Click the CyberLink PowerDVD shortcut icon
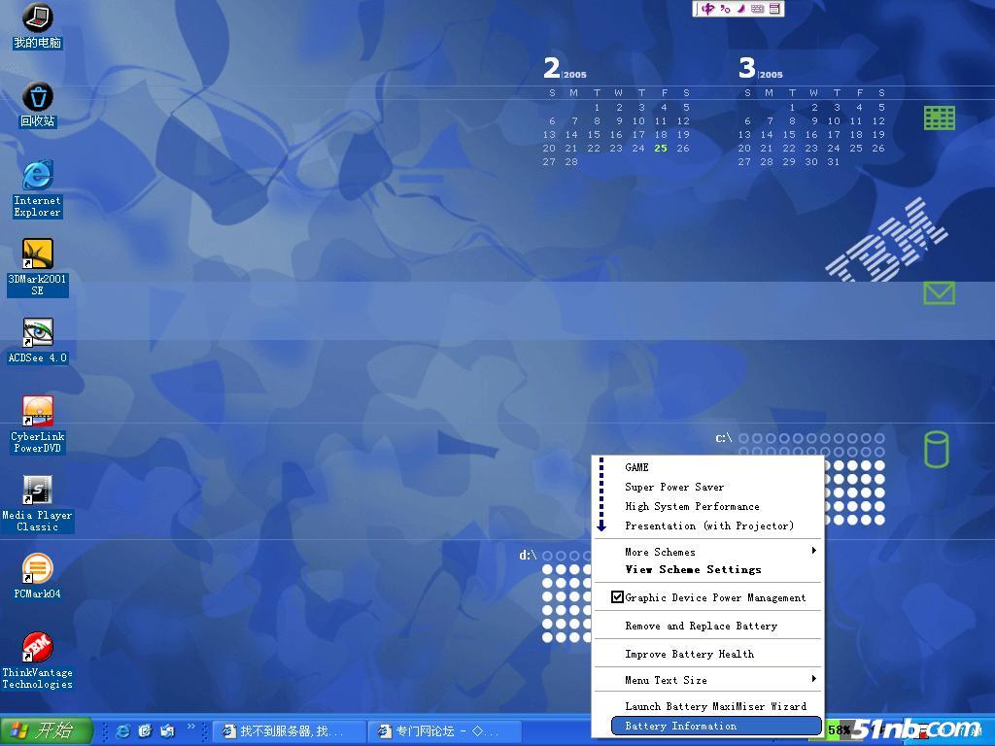This screenshot has height=746, width=995. point(37,412)
